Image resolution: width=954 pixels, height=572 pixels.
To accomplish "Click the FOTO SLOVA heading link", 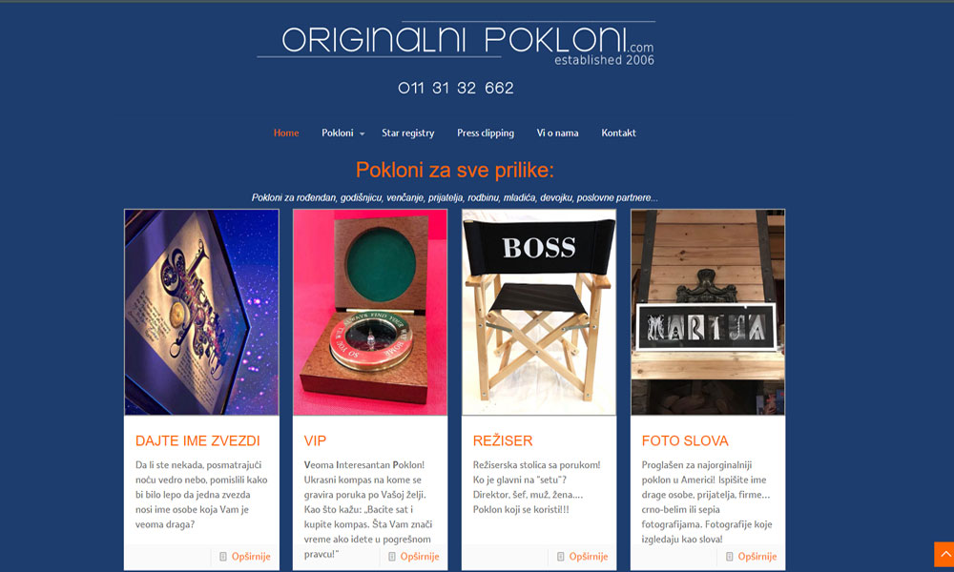I will pos(684,440).
